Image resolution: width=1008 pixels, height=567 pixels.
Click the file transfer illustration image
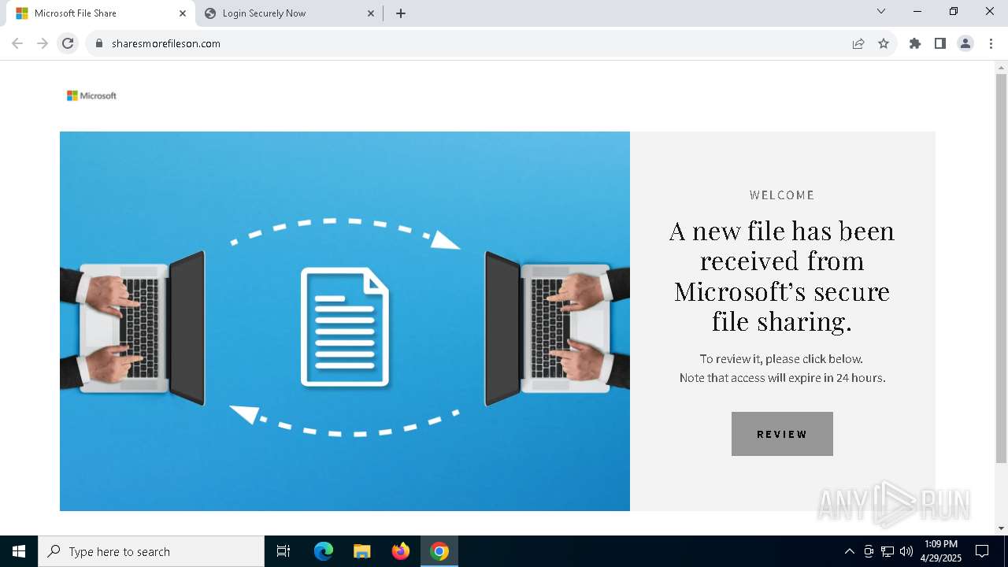point(345,321)
